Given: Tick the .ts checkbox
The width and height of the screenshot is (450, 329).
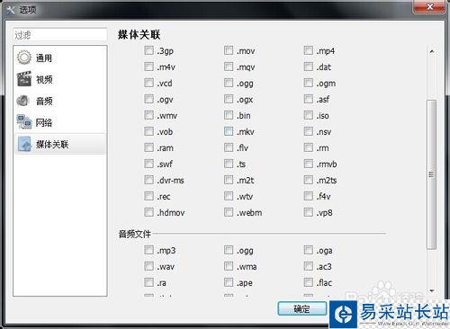Looking at the screenshot, I should coord(229,164).
